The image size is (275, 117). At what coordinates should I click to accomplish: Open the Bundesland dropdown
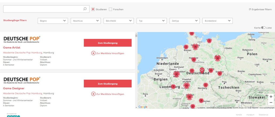point(218,21)
